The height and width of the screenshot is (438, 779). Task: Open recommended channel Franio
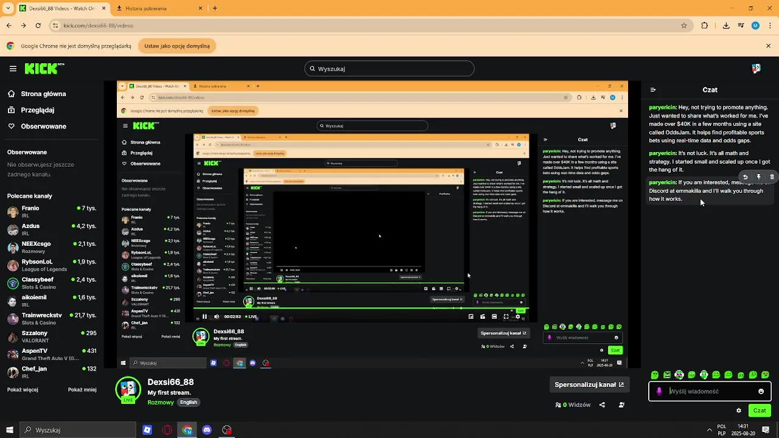[x=52, y=211]
